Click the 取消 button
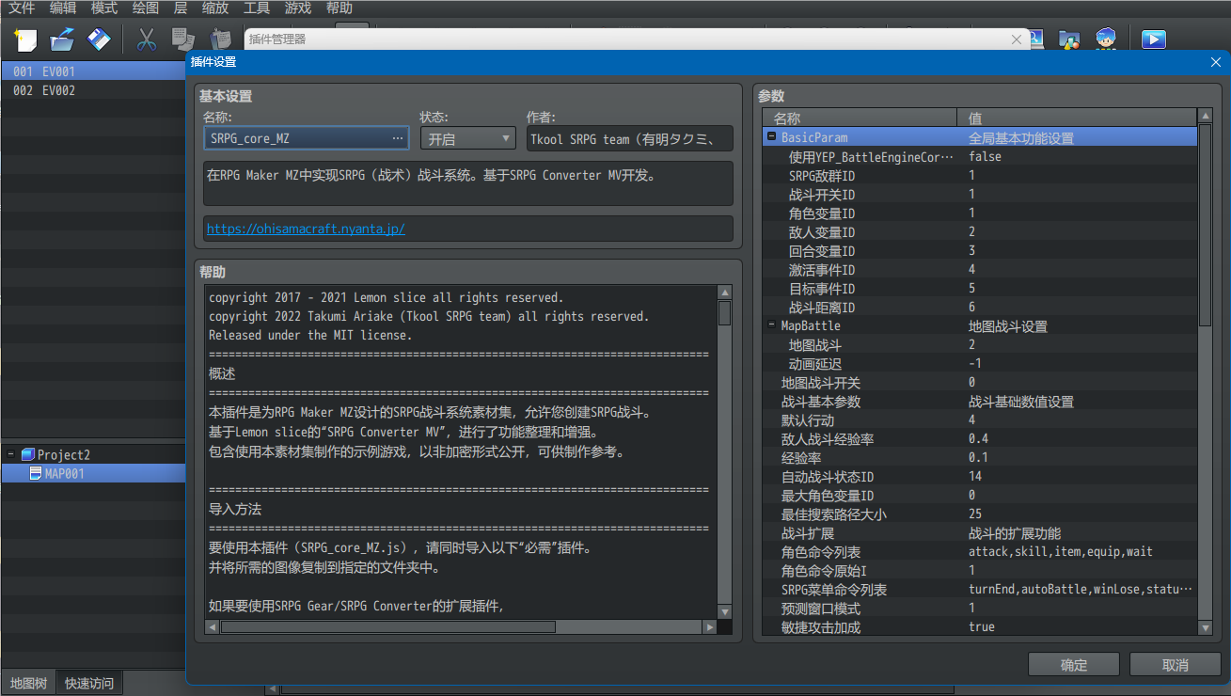The height and width of the screenshot is (696, 1231). [x=1176, y=665]
